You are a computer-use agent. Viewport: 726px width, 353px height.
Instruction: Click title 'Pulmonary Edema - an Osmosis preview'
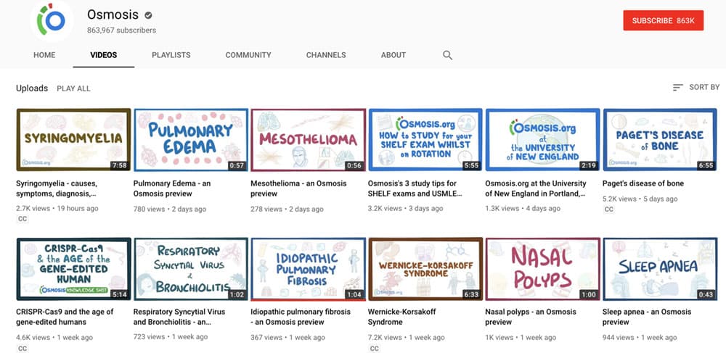click(x=172, y=188)
